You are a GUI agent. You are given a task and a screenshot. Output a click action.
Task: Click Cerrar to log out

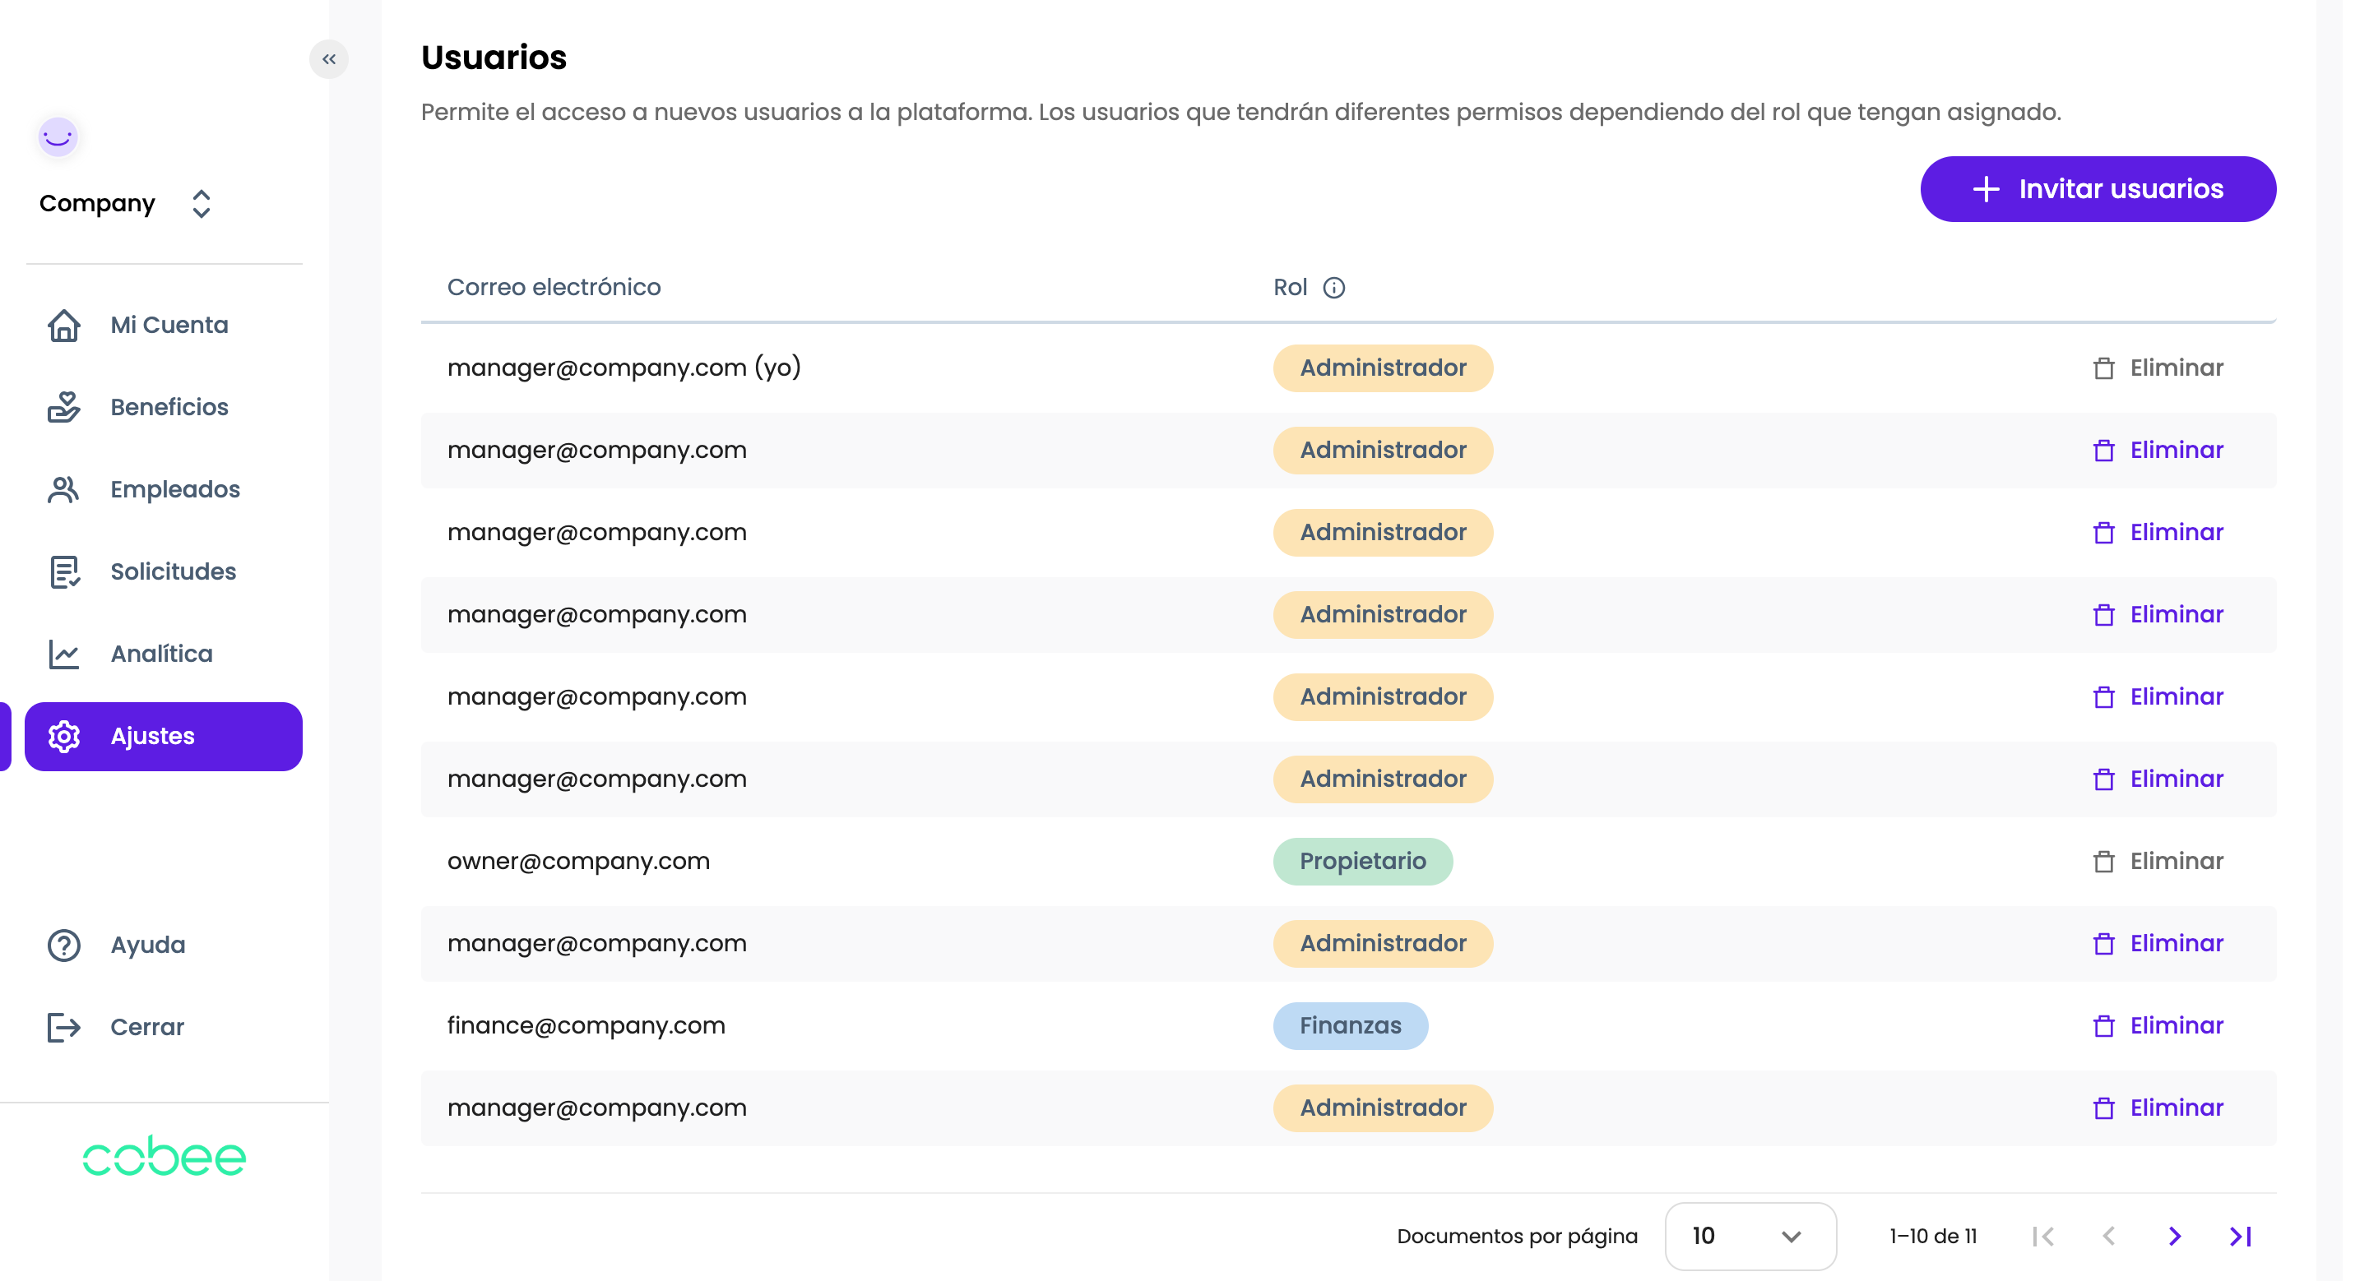pyautogui.click(x=146, y=1026)
